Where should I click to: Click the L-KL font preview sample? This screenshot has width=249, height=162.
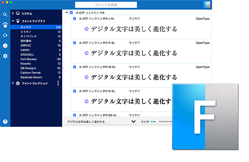tap(134, 29)
